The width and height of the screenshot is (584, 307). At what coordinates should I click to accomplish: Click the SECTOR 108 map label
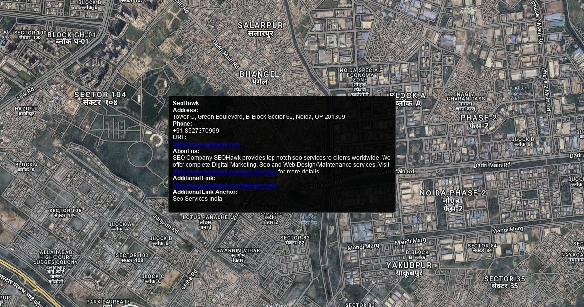click(132, 255)
